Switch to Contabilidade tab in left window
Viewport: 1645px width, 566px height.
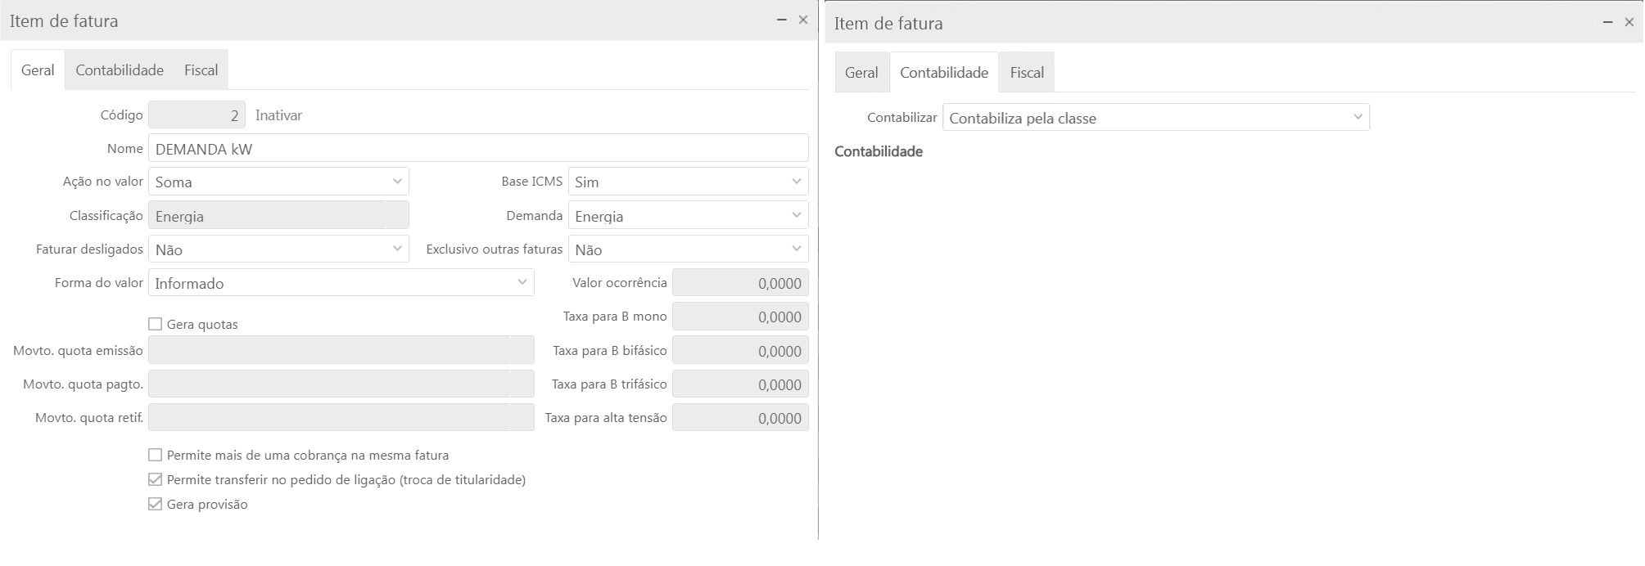pos(120,70)
